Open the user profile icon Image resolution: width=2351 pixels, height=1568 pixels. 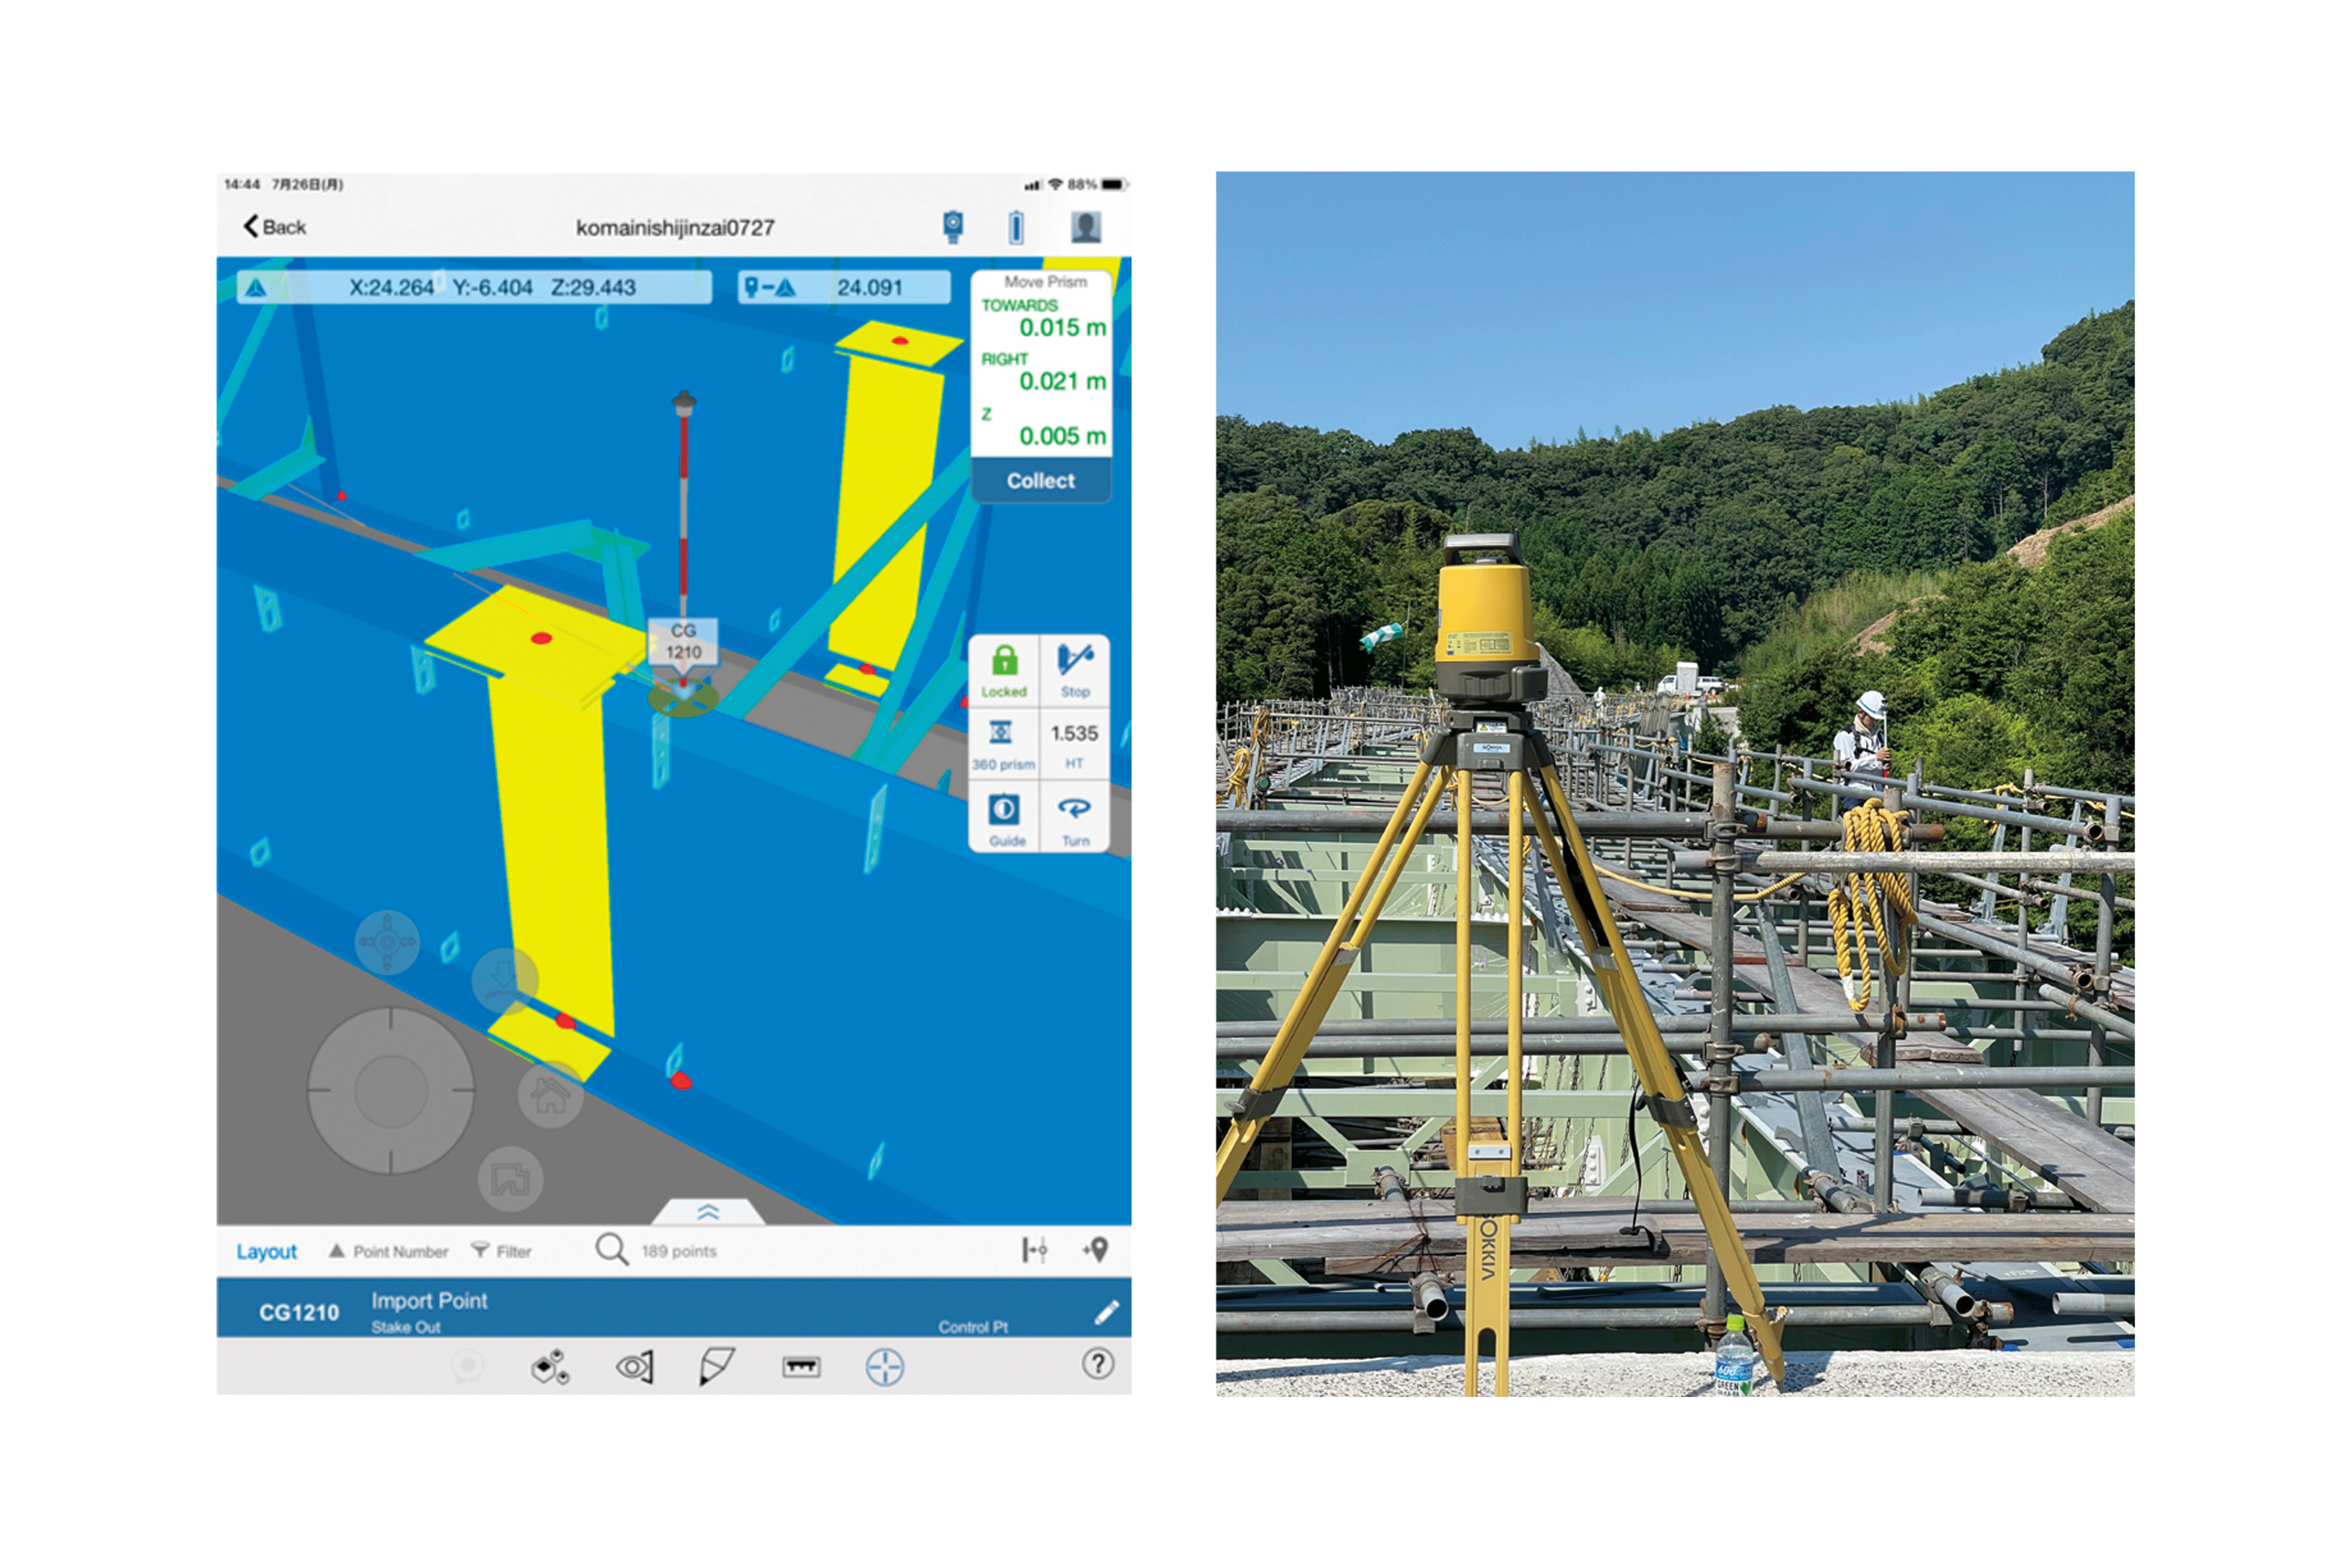1085,227
